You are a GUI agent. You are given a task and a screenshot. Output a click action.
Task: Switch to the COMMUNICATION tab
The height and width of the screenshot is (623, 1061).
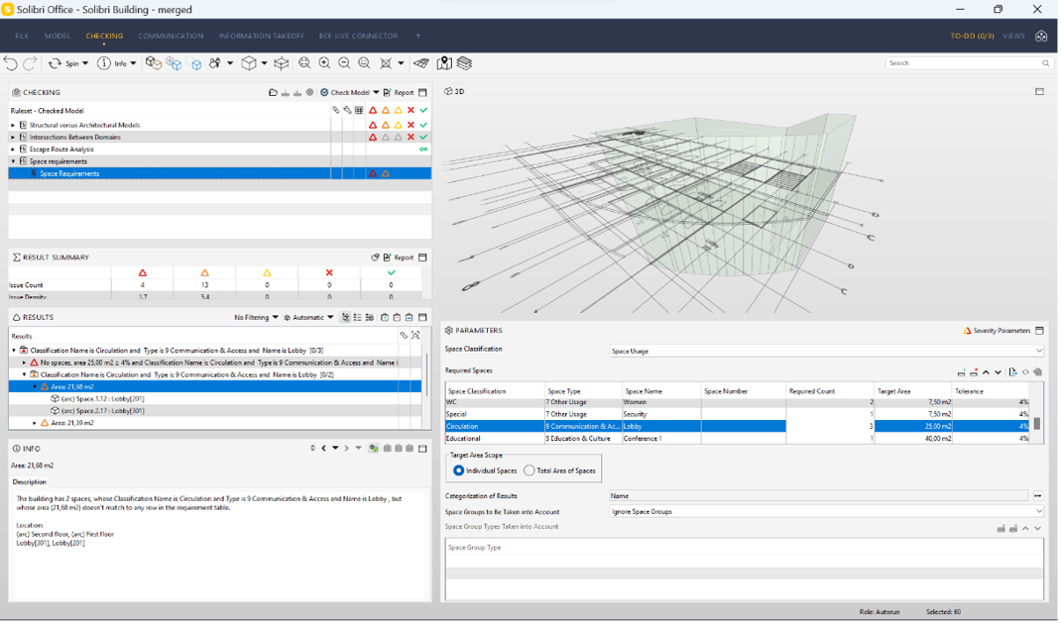click(171, 37)
